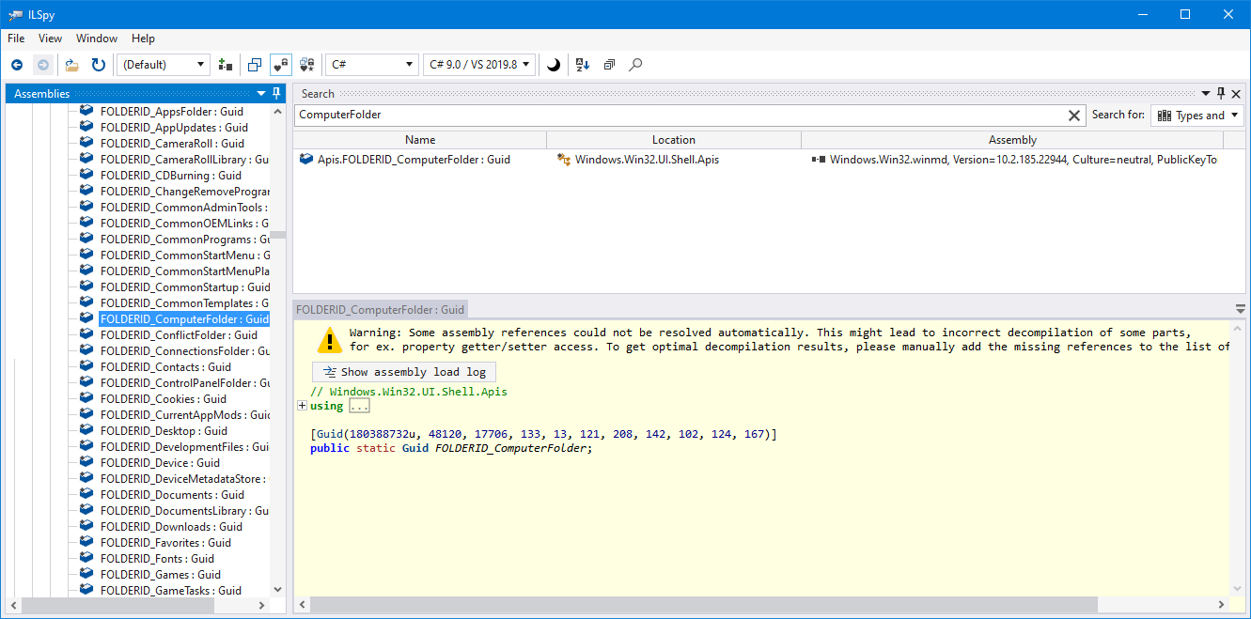Viewport: 1251px width, 619px height.
Task: Pin the Assemblies panel
Action: tap(275, 93)
